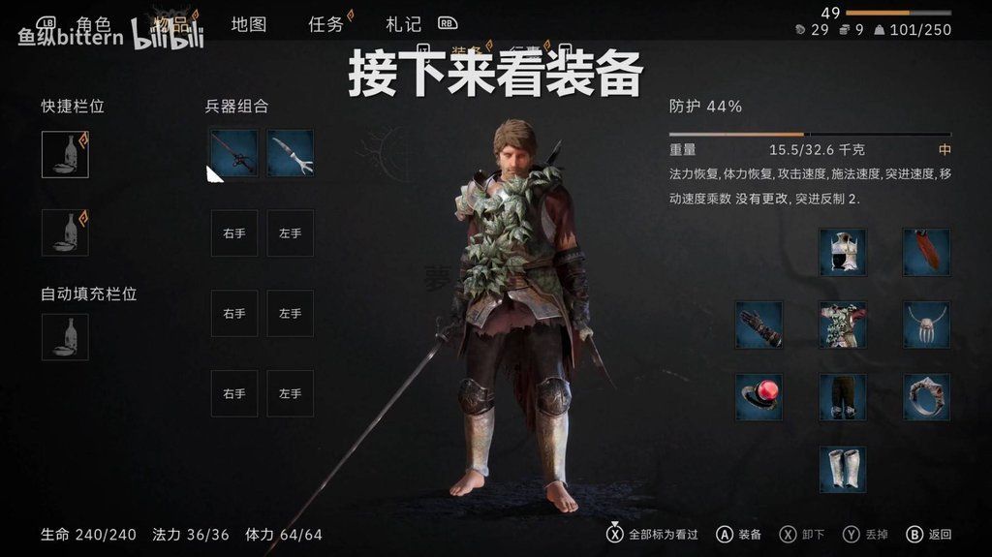
Task: Click the 返回 back button
Action: (x=929, y=534)
